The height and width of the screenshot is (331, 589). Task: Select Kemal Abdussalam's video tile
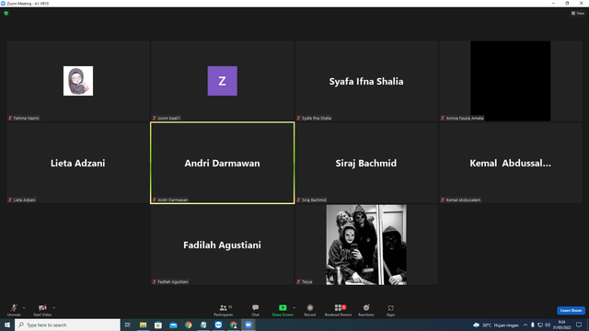point(511,163)
